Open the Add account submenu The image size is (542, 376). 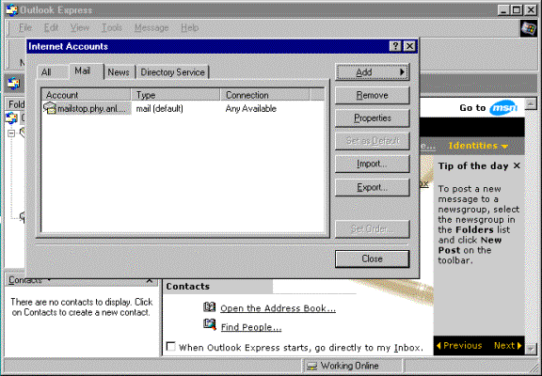click(373, 72)
